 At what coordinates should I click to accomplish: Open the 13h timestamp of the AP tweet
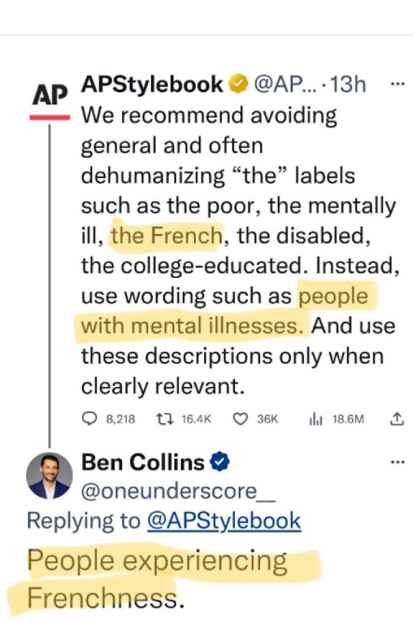[x=348, y=86]
